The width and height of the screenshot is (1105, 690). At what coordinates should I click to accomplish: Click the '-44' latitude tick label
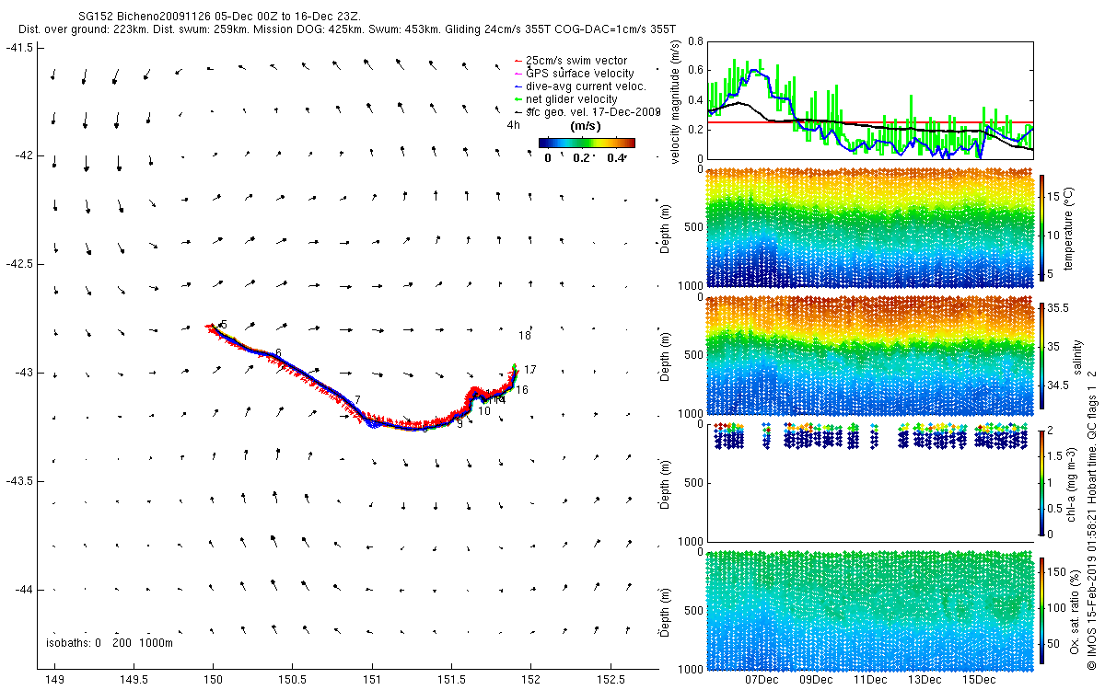coord(24,590)
